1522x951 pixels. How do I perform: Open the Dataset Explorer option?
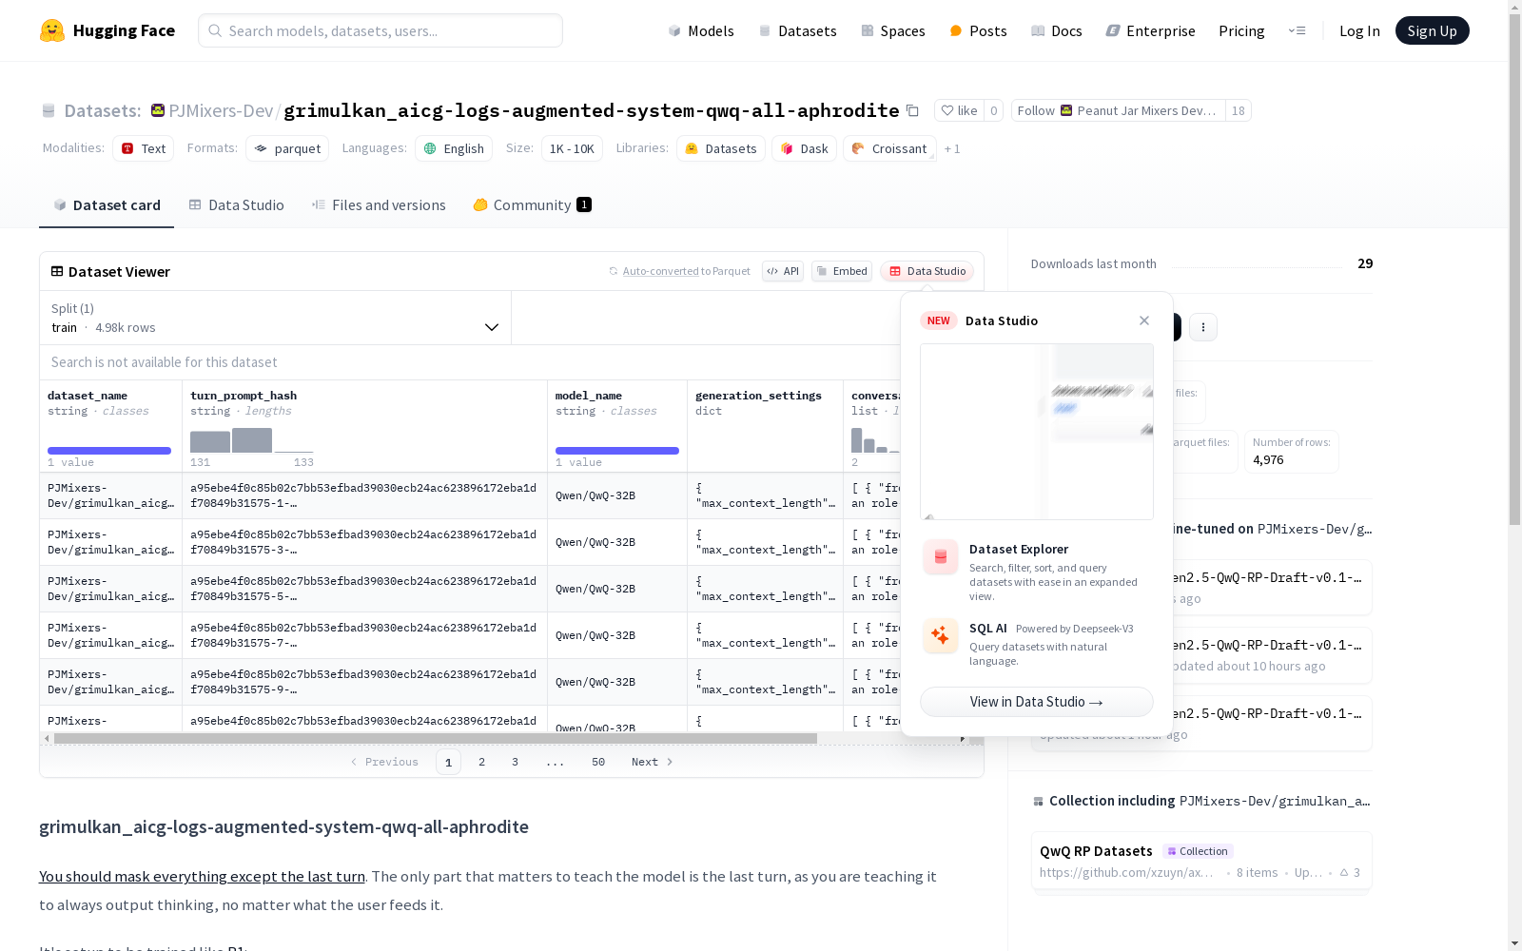click(x=1037, y=571)
